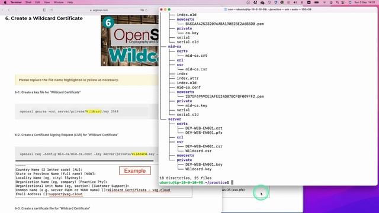Image resolution: width=379 pixels, height=213 pixels.
Task: Click 'ca.key' in the Terminal tree
Action: pyautogui.click(x=192, y=33)
